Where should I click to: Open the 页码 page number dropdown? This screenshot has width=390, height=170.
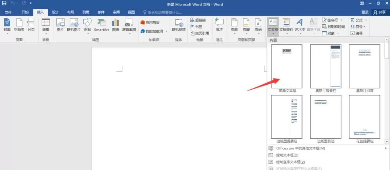click(x=258, y=26)
